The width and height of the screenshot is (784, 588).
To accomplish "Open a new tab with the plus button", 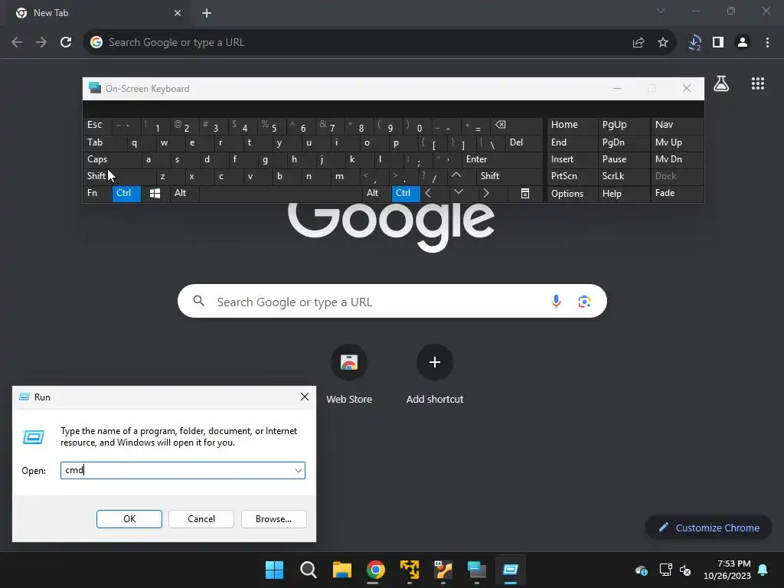I will pos(207,14).
